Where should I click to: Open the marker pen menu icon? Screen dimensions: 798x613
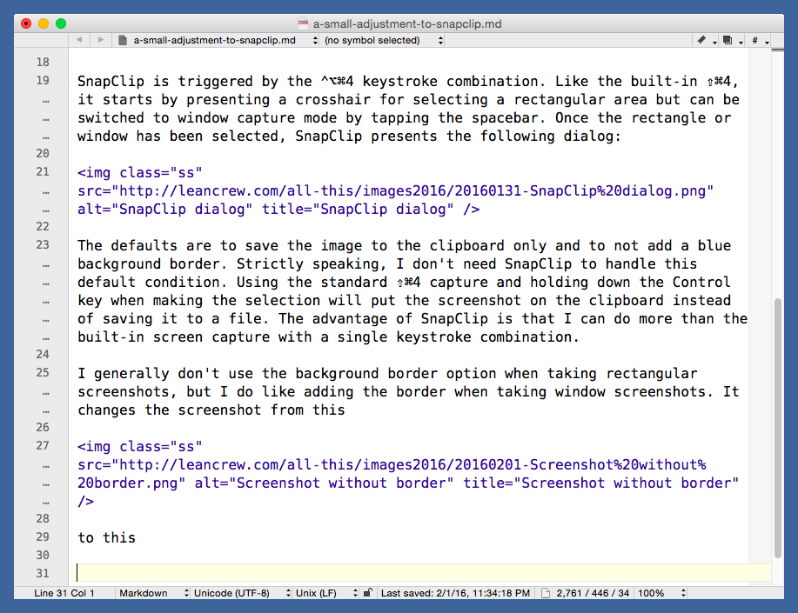point(703,40)
